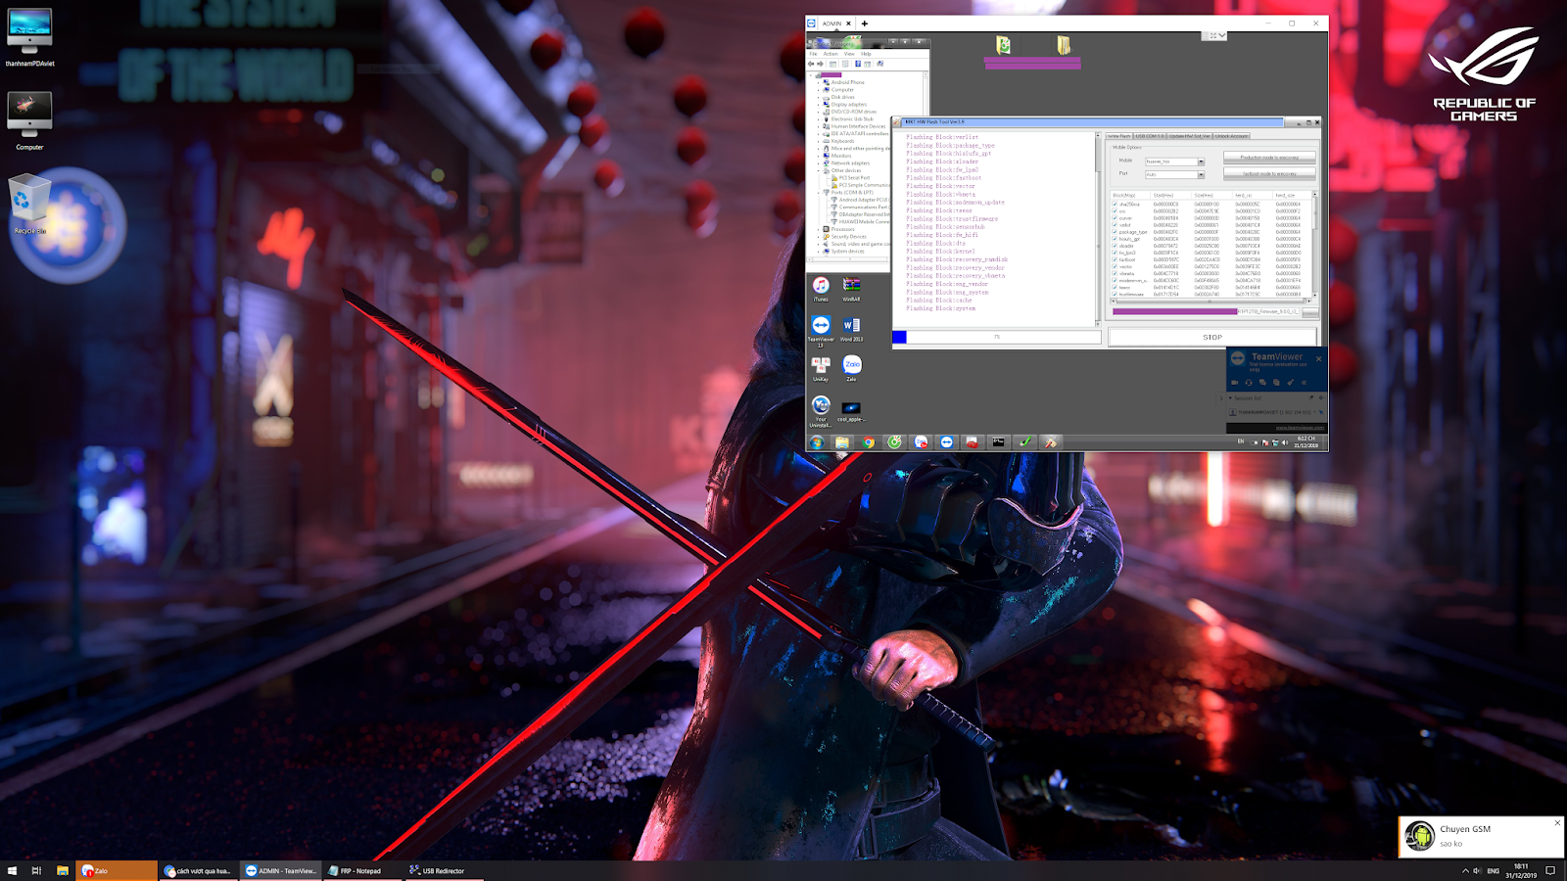The width and height of the screenshot is (1567, 881).
Task: Click the firmware browse button
Action: click(1310, 312)
